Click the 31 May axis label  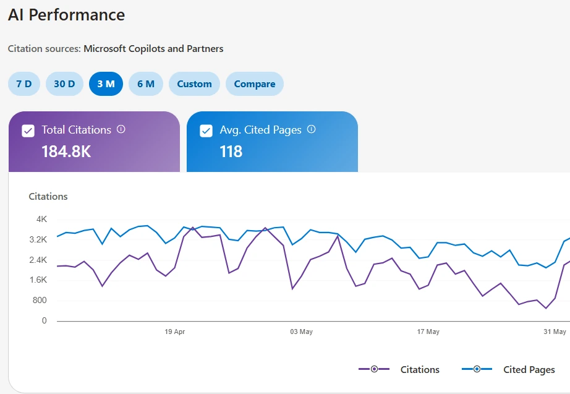(555, 332)
